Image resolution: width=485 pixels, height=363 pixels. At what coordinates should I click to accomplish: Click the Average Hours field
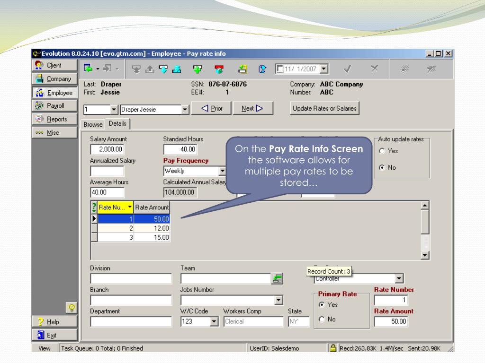click(107, 192)
